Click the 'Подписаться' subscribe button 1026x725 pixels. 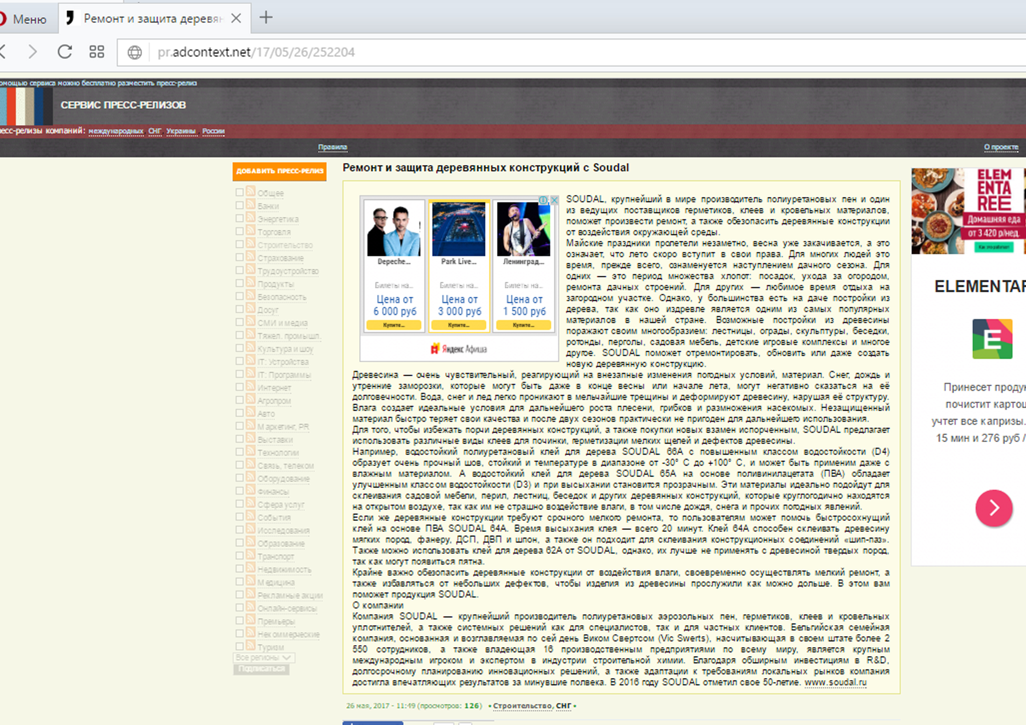261,669
